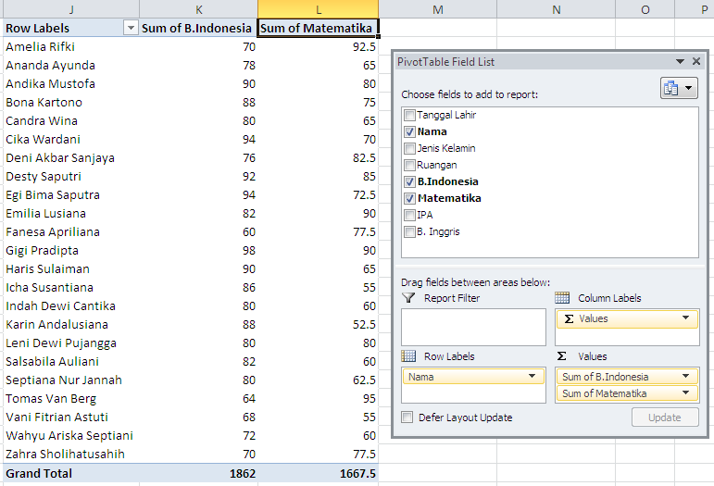The image size is (714, 486).
Task: Click the Column Labels grid icon
Action: [x=562, y=298]
